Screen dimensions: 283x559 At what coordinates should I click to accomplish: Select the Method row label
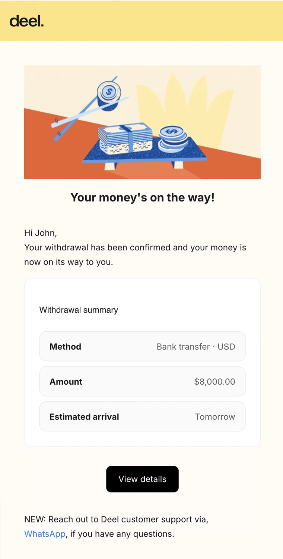(x=65, y=347)
